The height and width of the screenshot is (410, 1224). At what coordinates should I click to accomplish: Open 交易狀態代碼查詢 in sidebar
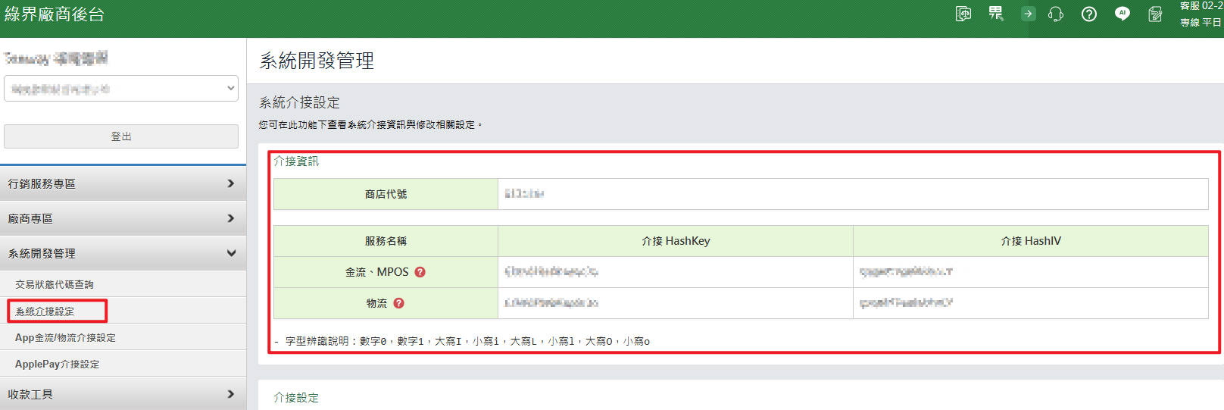coord(55,284)
